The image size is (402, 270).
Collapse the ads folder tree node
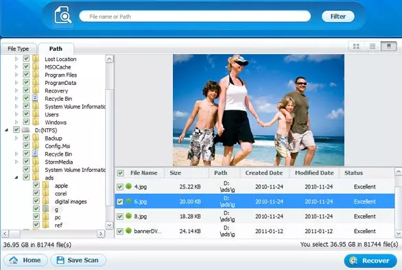coord(16,177)
